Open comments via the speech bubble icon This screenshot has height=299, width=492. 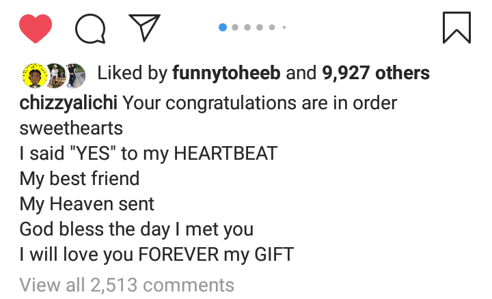(89, 28)
